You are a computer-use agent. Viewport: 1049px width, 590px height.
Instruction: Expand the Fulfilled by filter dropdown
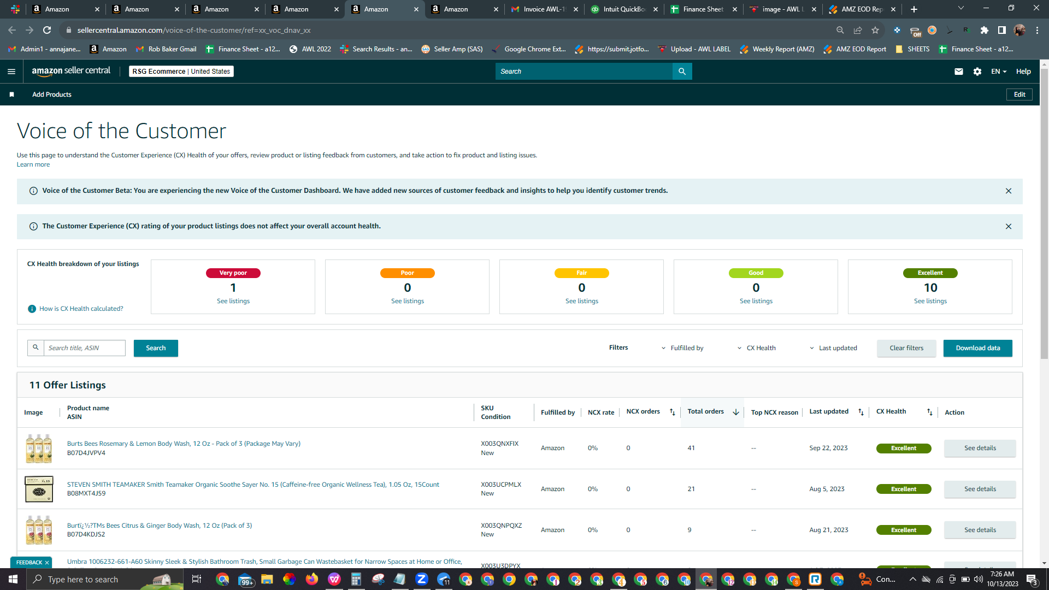click(682, 349)
